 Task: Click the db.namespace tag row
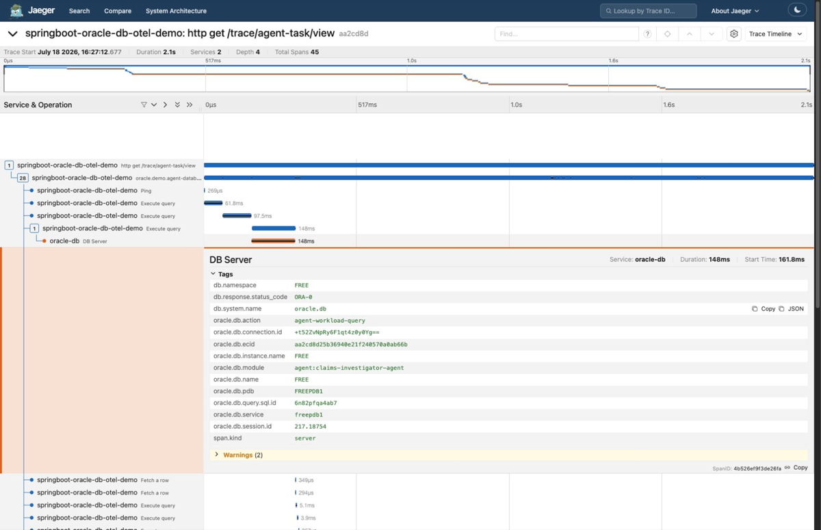[508, 285]
